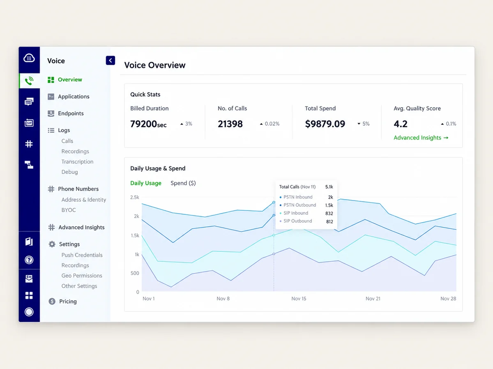Open Phone Numbers section label
493x369 pixels.
(78, 189)
